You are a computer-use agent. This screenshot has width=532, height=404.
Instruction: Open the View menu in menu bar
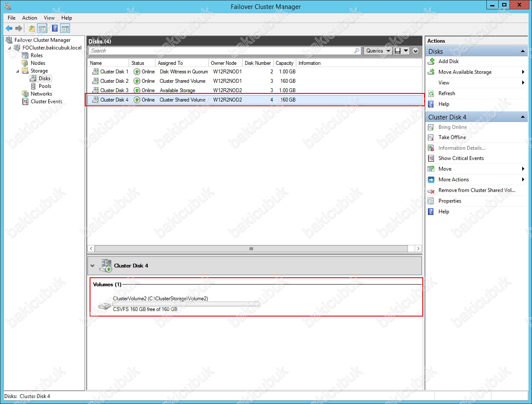pyautogui.click(x=49, y=18)
